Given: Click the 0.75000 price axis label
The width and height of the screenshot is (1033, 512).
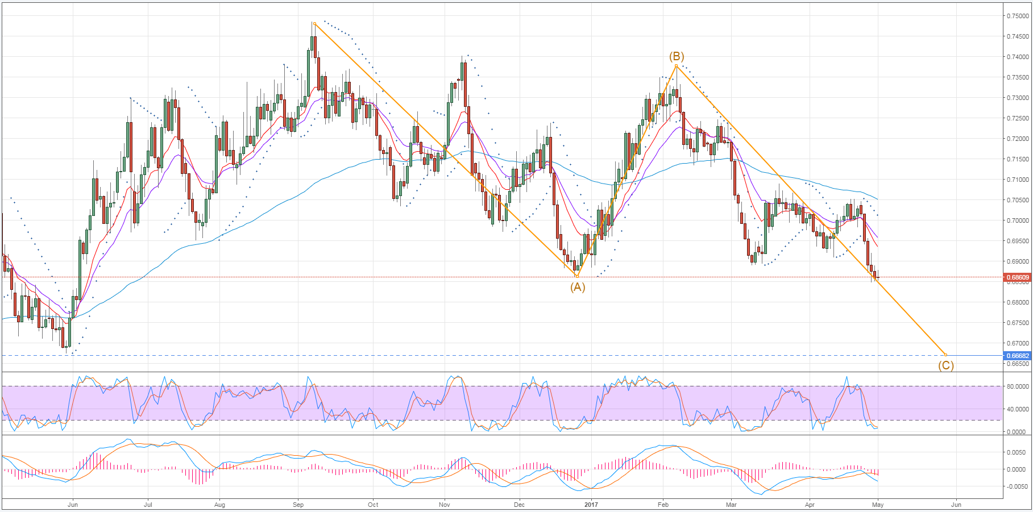Looking at the screenshot, I should point(1018,16).
